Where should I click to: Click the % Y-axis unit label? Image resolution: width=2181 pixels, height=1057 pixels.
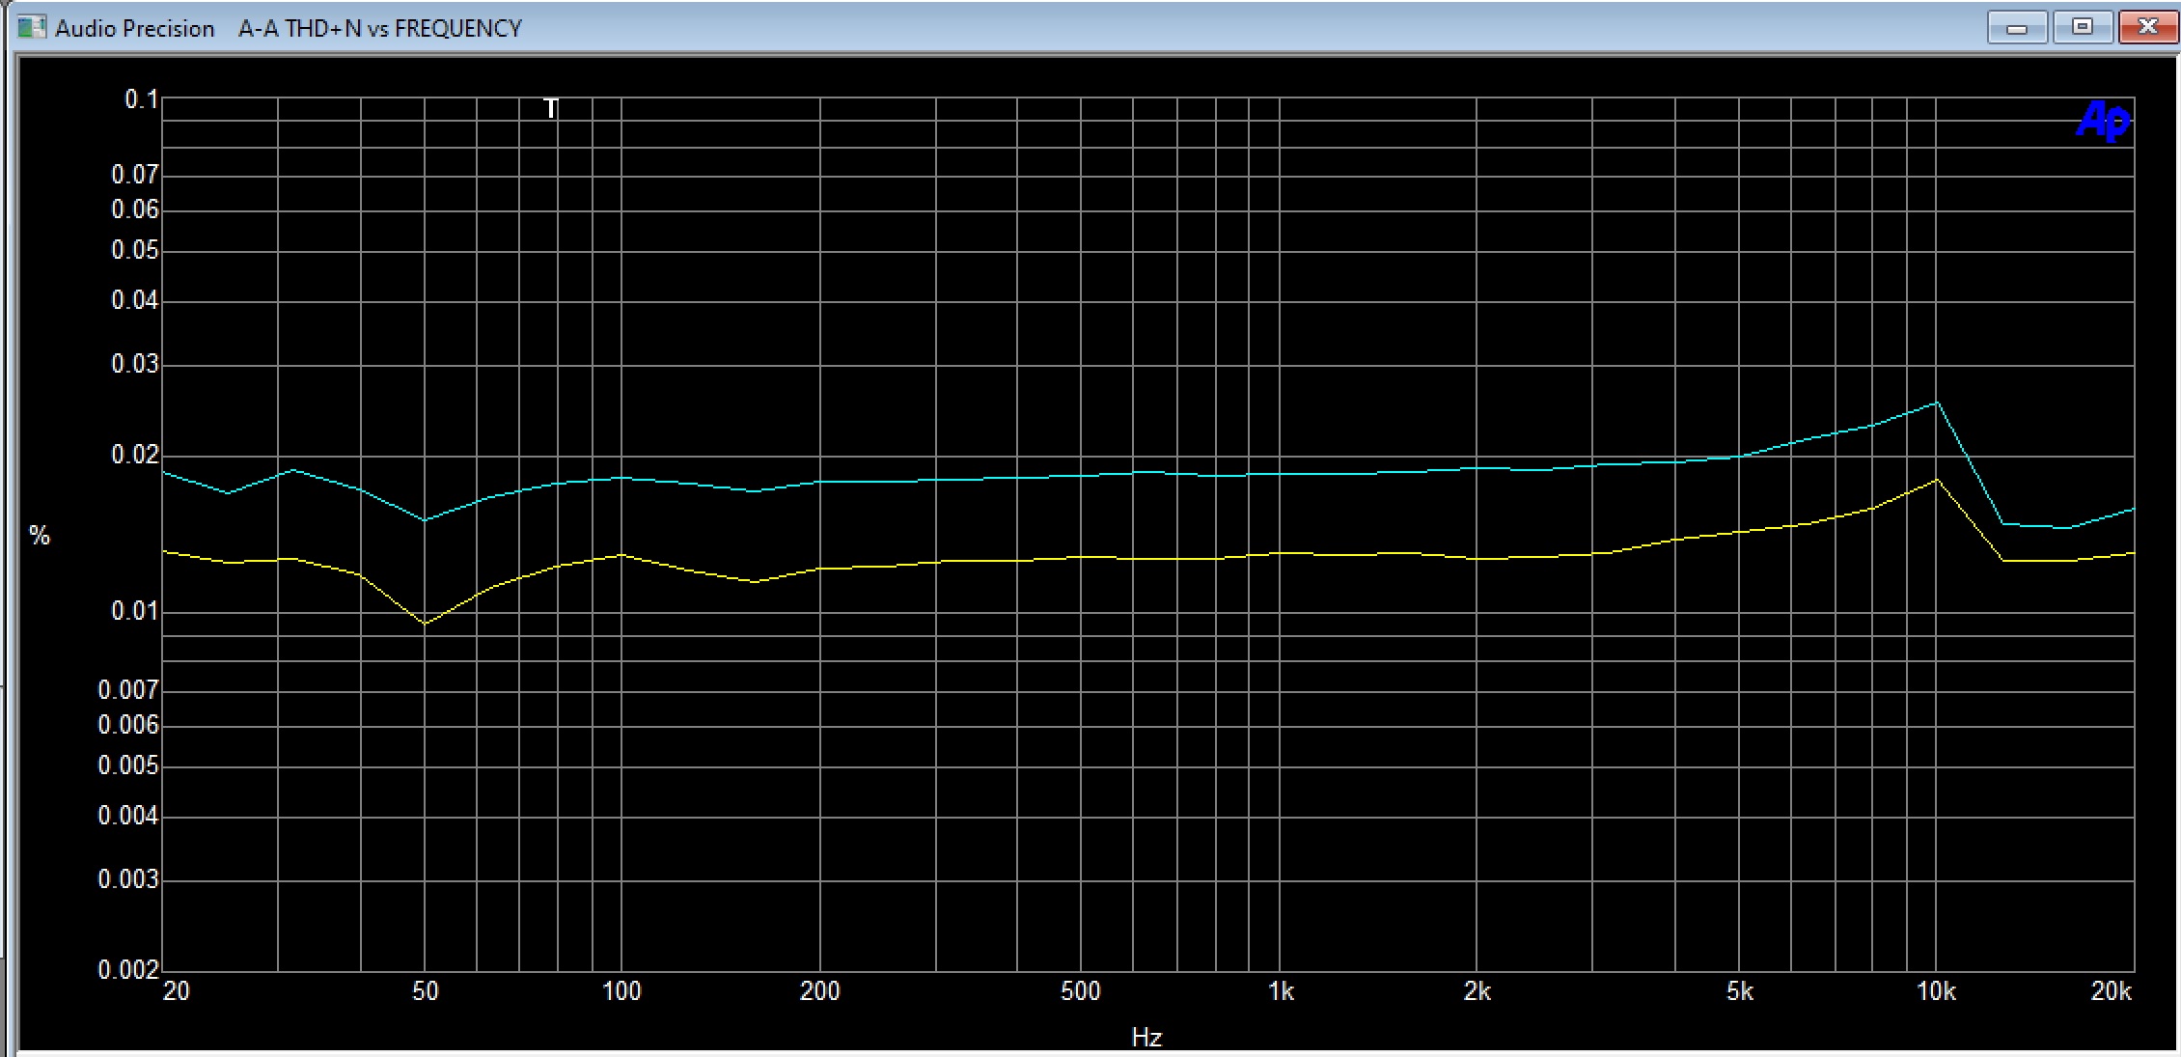[40, 536]
